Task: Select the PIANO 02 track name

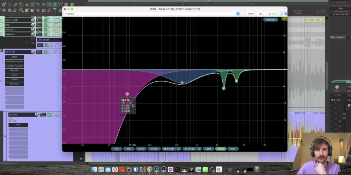Action: [10, 34]
